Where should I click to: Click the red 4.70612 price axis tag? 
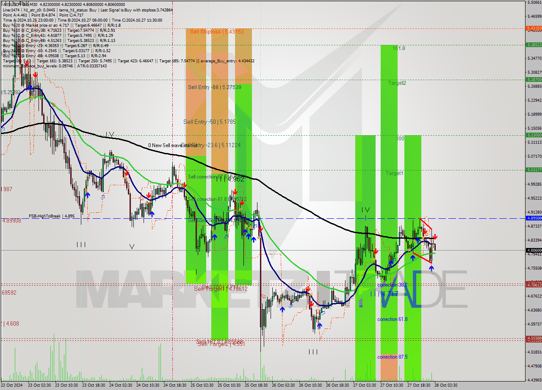pos(534,285)
